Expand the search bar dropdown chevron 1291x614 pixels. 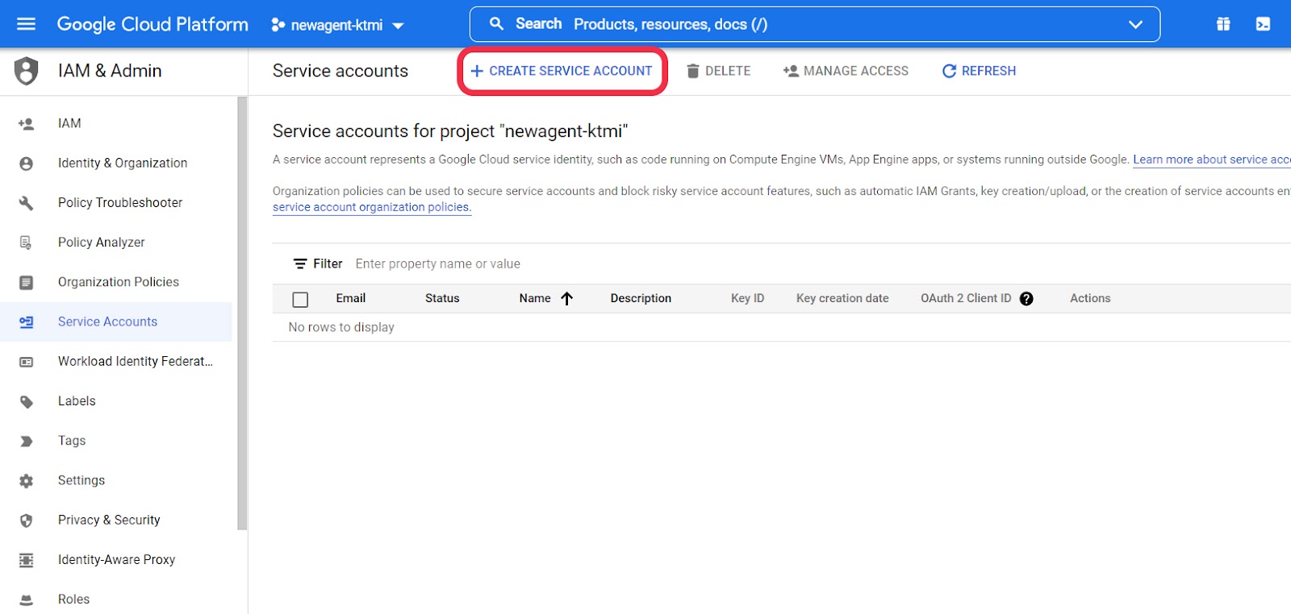1135,24
